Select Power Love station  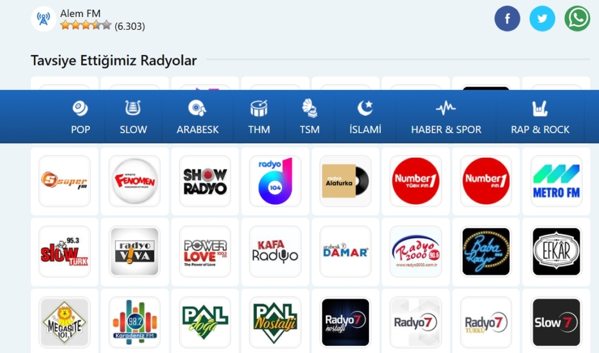(x=205, y=251)
